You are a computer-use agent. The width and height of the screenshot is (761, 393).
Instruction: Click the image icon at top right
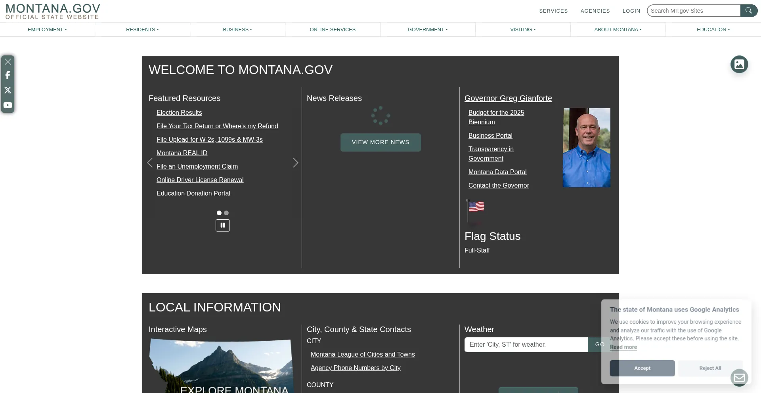[x=739, y=64]
